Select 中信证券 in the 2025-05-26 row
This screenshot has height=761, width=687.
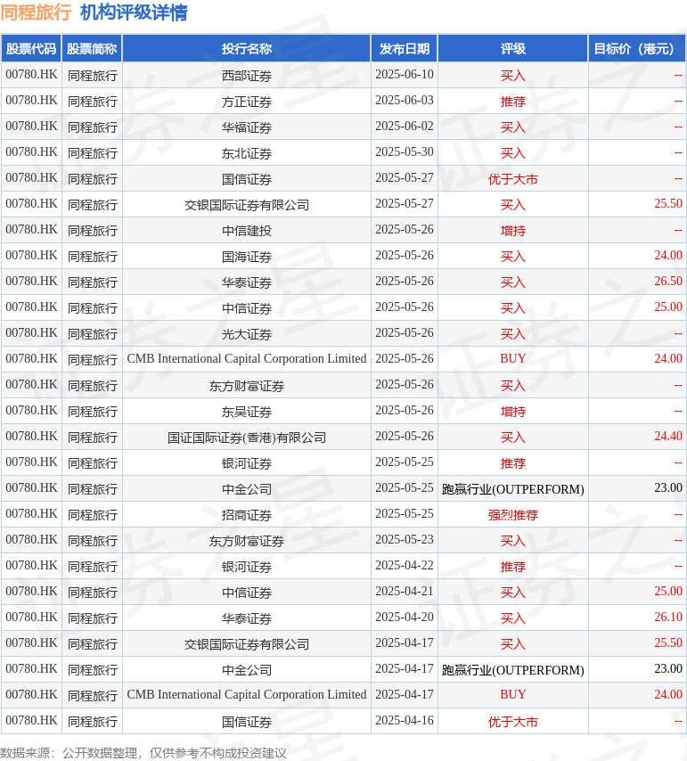tap(247, 308)
